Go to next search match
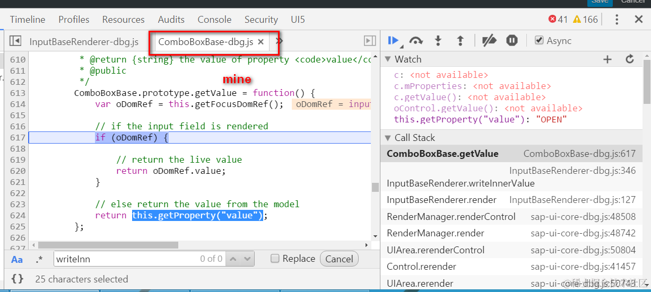Screen dimensions: 651x292 247,259
